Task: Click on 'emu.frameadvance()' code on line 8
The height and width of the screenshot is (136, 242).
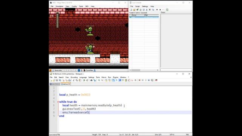Action: coord(76,113)
